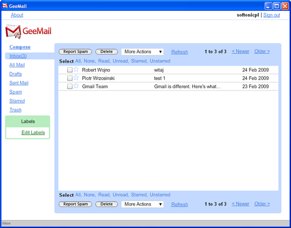The width and height of the screenshot is (291, 228).
Task: Tick the checkbox for Gmail Team email
Action: click(70, 86)
